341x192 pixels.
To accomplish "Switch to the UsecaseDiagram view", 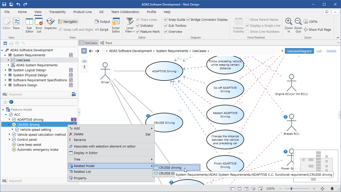I will click(299, 51).
